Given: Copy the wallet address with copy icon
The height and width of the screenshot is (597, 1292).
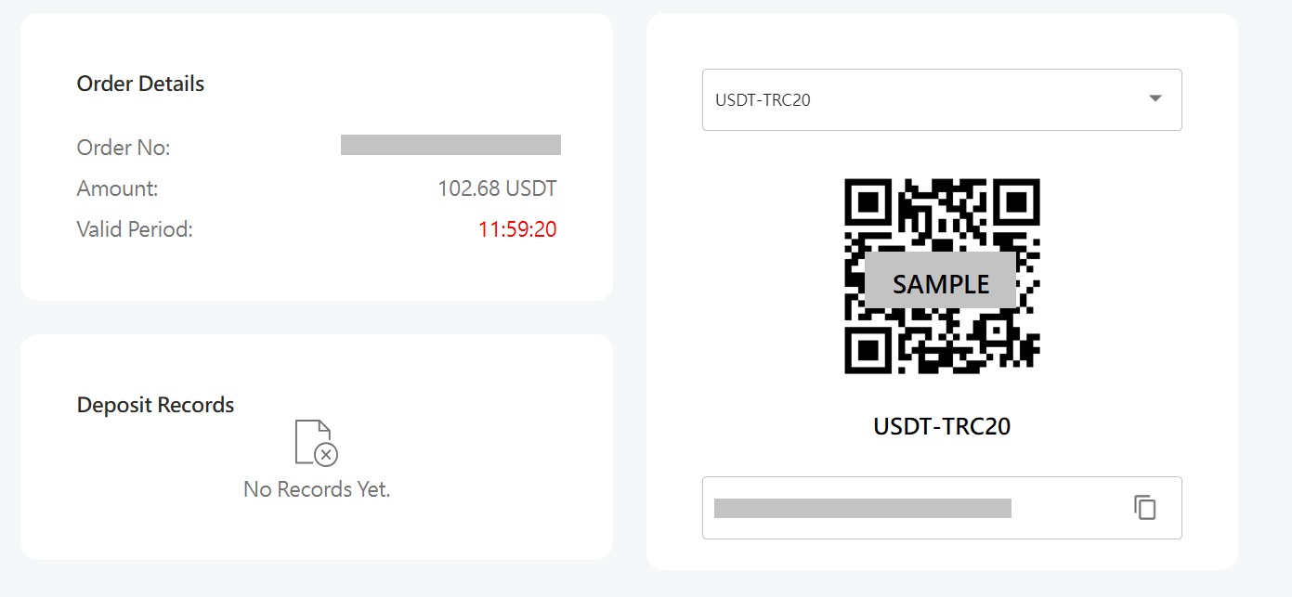Looking at the screenshot, I should coord(1145,508).
